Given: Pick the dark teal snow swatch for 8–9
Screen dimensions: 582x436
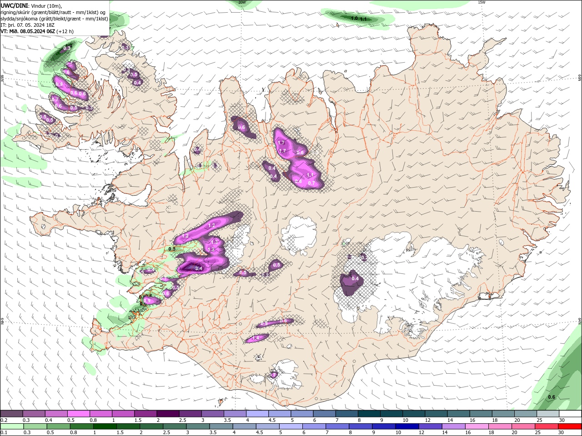Looking at the screenshot, I should 369,414.
